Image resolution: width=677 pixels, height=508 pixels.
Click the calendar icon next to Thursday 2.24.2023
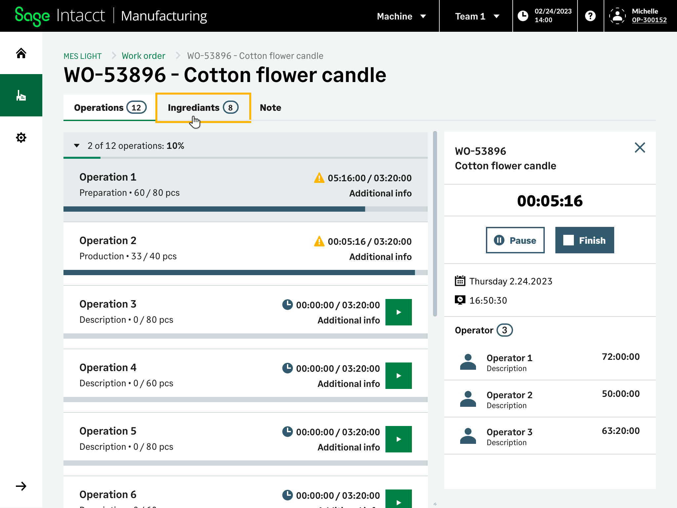click(460, 281)
